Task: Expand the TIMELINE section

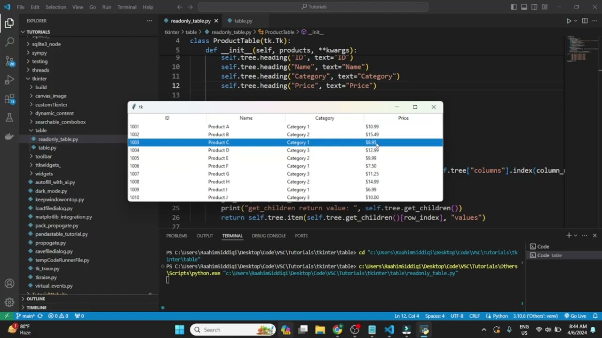Action: [x=88, y=307]
